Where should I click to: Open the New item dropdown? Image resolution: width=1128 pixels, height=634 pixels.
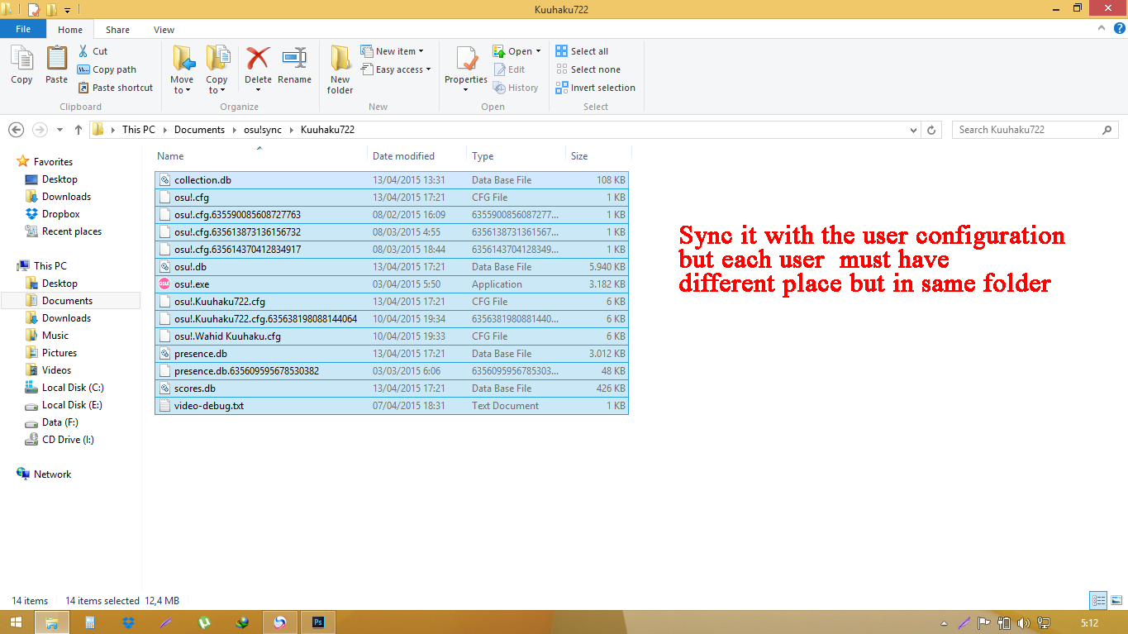point(393,51)
